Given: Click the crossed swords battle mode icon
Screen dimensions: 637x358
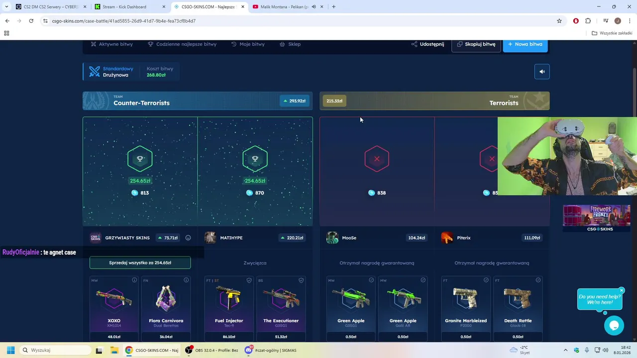Looking at the screenshot, I should 95,72.
